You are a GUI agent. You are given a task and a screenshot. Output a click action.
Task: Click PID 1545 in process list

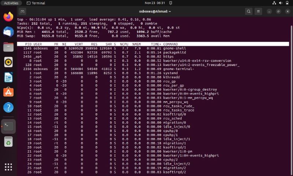(27, 48)
